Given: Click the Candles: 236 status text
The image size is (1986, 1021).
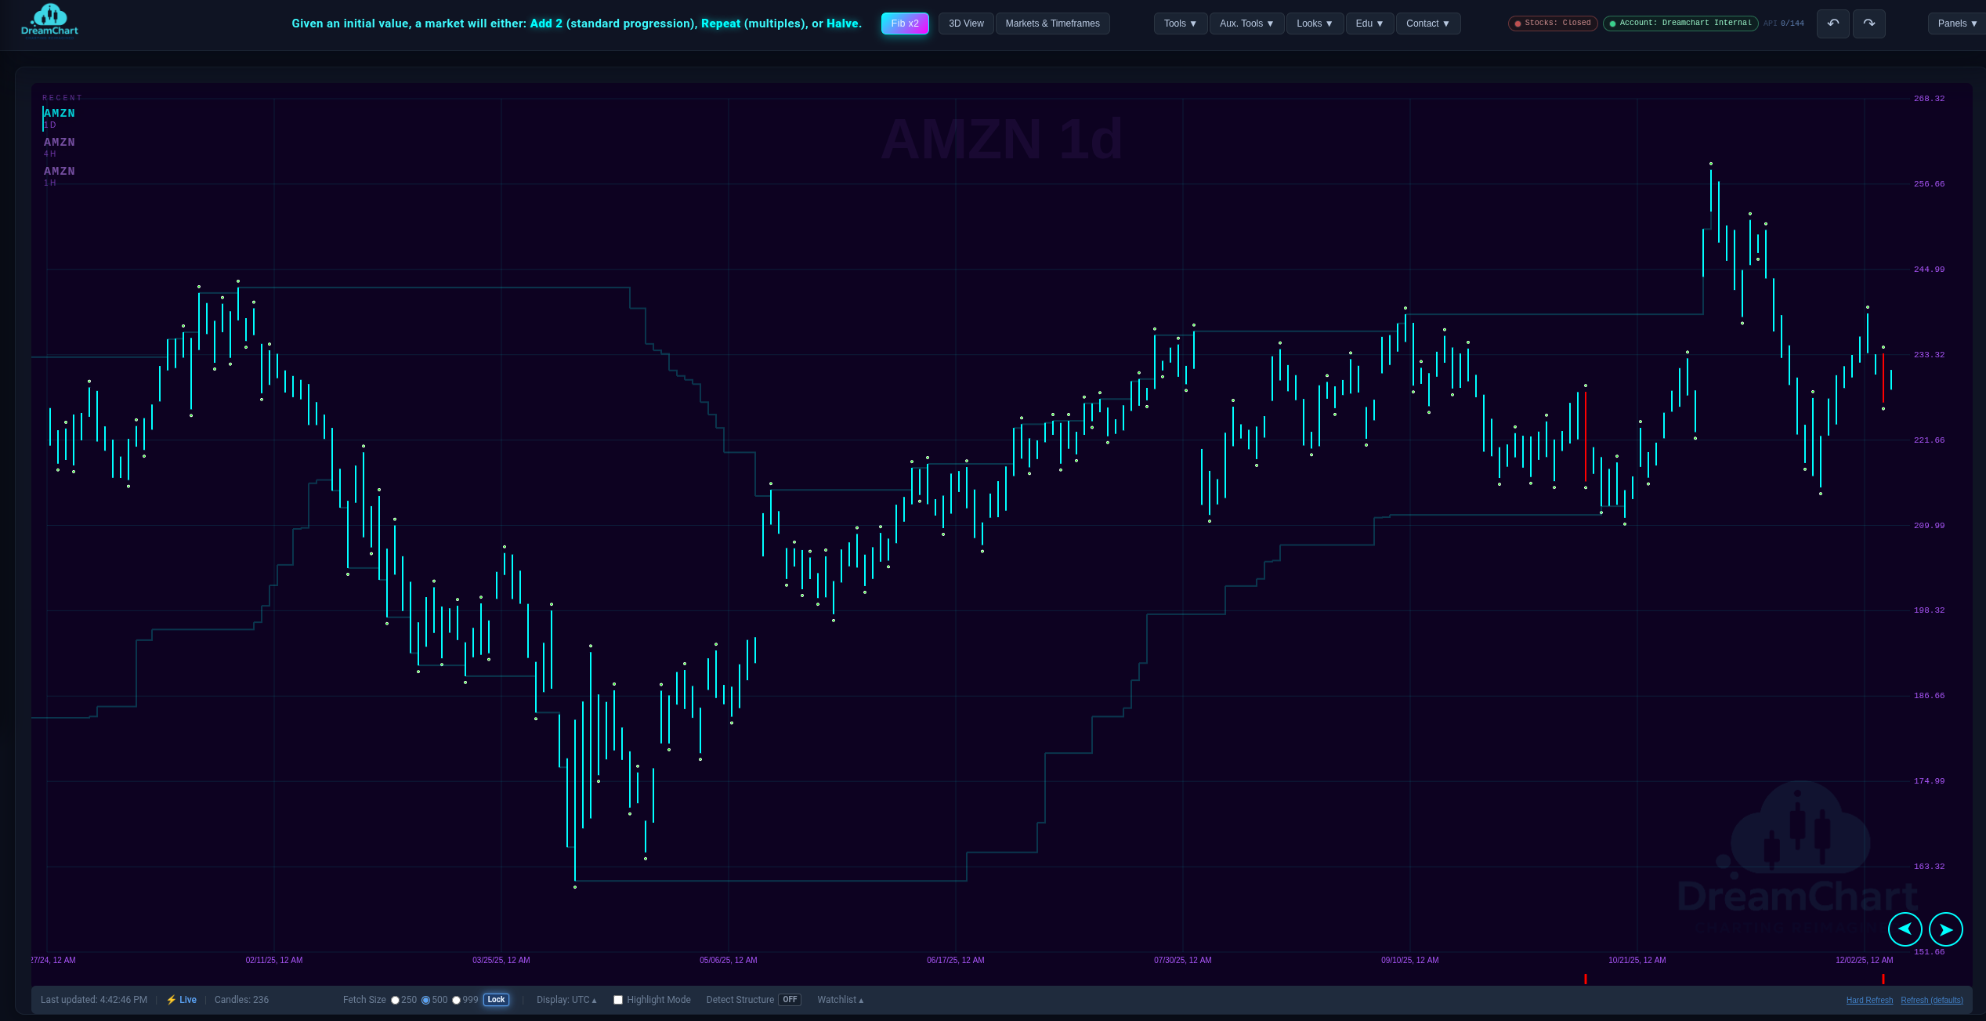Looking at the screenshot, I should tap(241, 1000).
